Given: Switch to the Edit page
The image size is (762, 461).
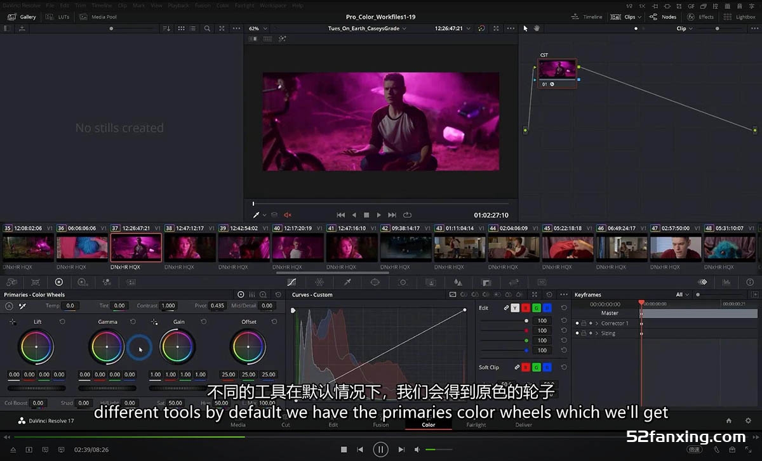Looking at the screenshot, I should 333,425.
